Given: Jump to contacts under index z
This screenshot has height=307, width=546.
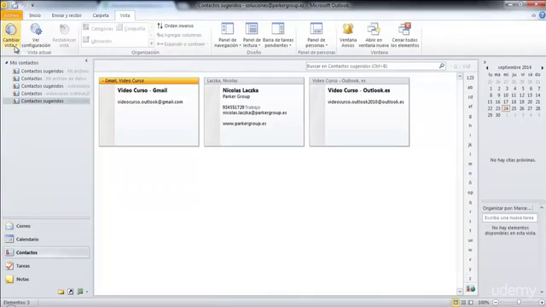Looking at the screenshot, I should 470,279.
